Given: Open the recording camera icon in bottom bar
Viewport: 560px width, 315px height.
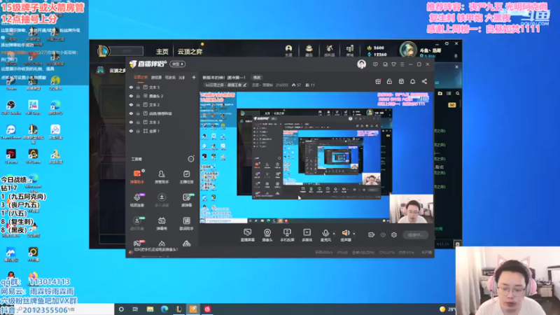Looking at the screenshot, I should pyautogui.click(x=372, y=234).
